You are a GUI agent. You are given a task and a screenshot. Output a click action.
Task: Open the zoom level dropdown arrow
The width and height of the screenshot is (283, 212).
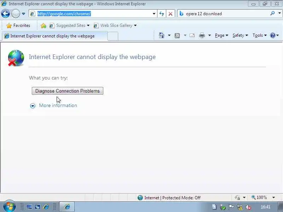pos(273,198)
